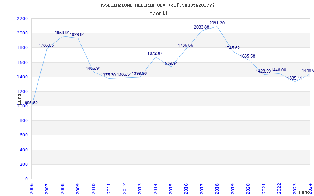The image size is (314, 196).
Task: Click the x-axis year 2011
Action: 109,189
